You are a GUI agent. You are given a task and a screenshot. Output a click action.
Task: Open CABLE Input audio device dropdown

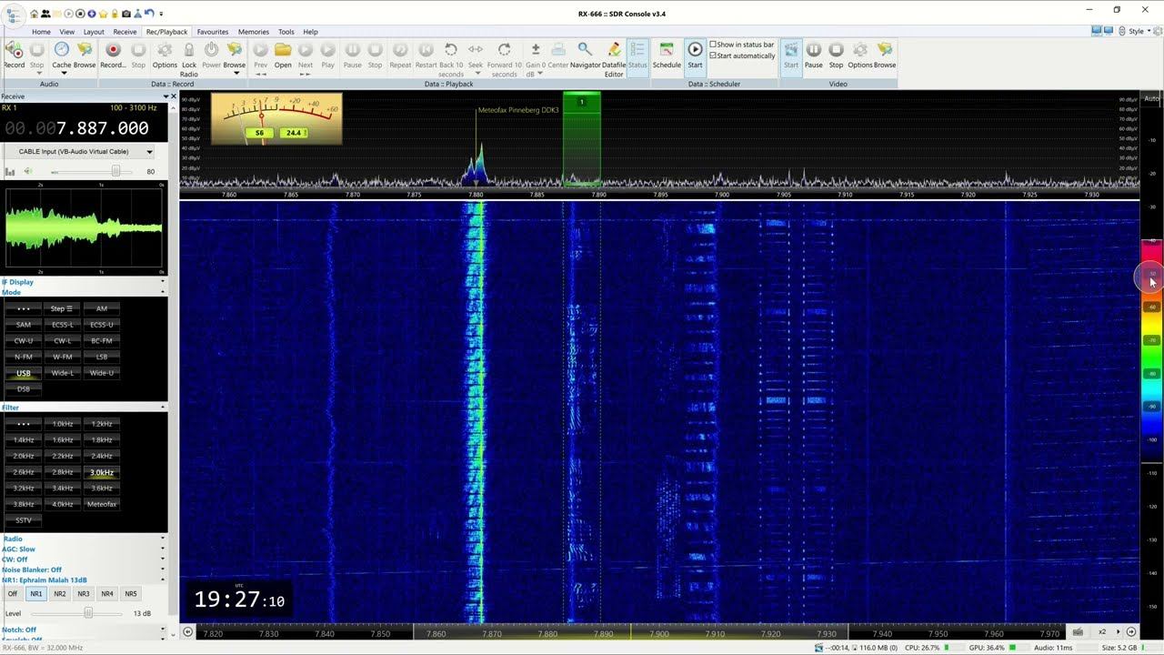point(149,152)
